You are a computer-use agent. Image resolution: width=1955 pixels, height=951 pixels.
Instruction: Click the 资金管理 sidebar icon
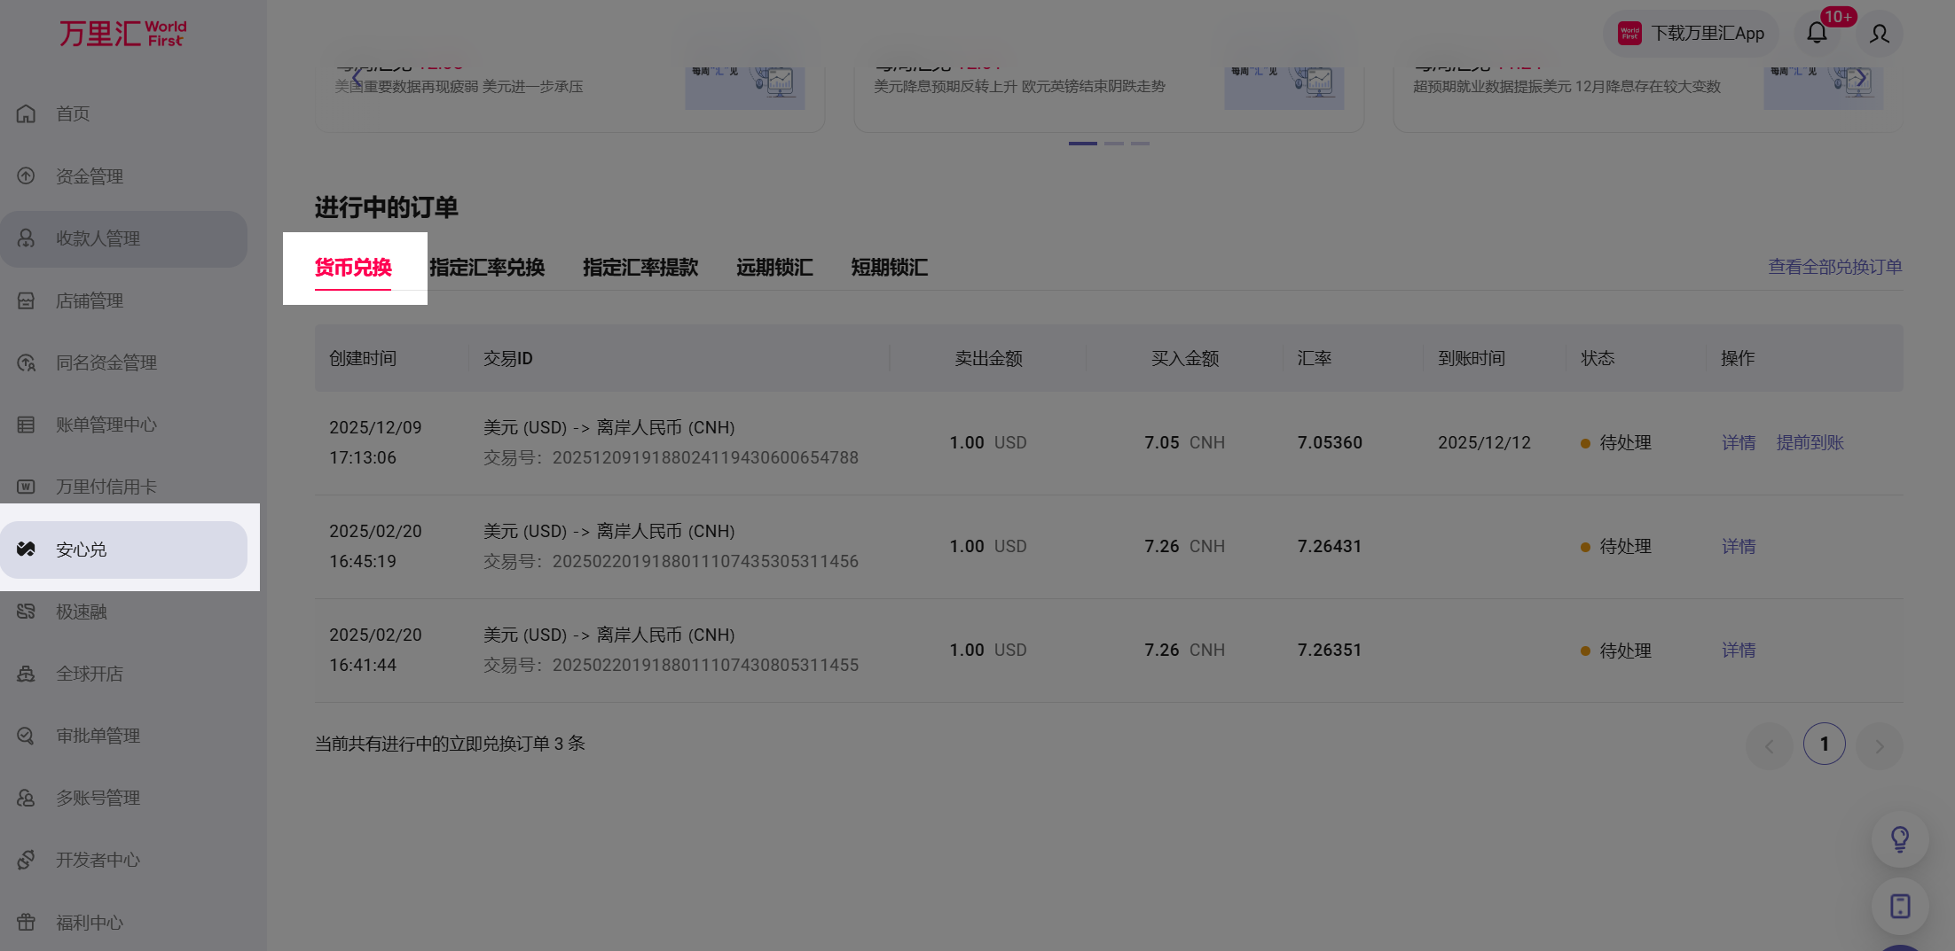pos(27,175)
